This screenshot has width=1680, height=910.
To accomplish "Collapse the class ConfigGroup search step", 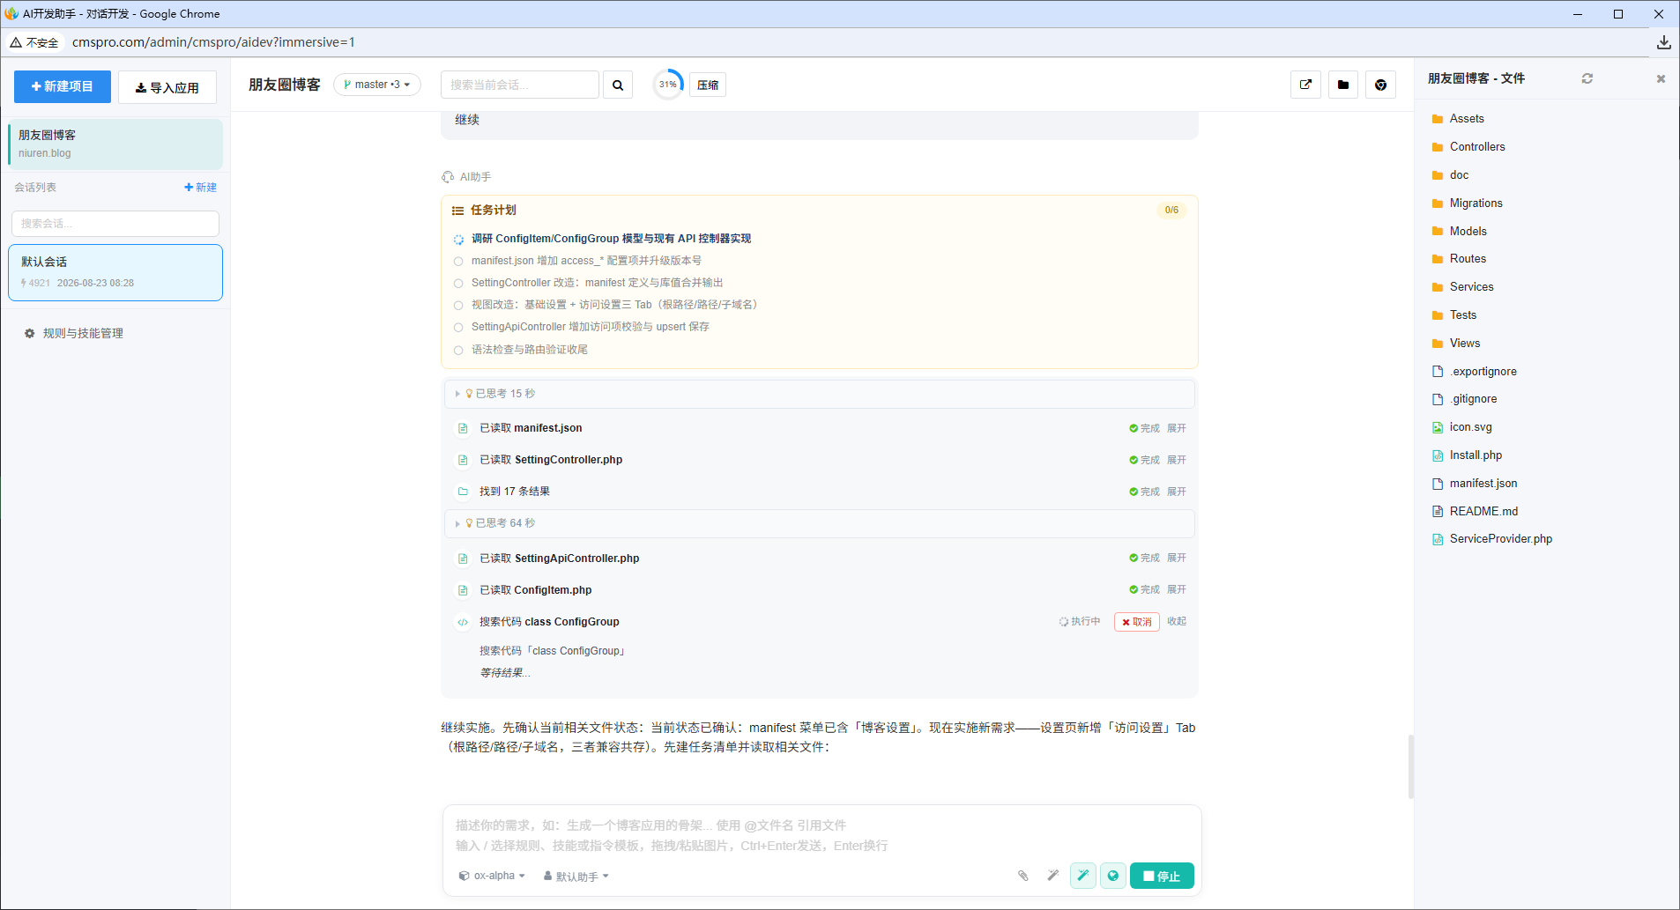I will point(1176,621).
